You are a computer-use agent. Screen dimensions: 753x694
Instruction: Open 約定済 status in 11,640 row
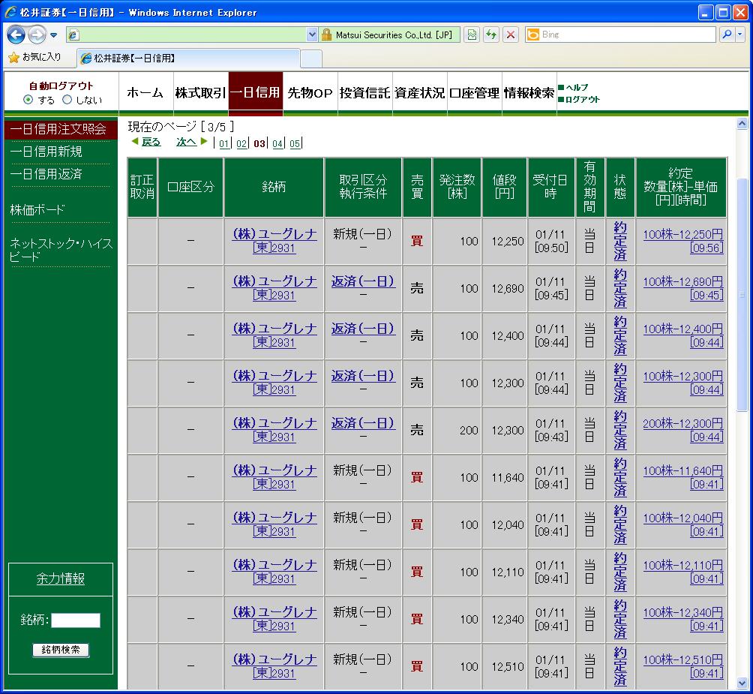coord(620,477)
